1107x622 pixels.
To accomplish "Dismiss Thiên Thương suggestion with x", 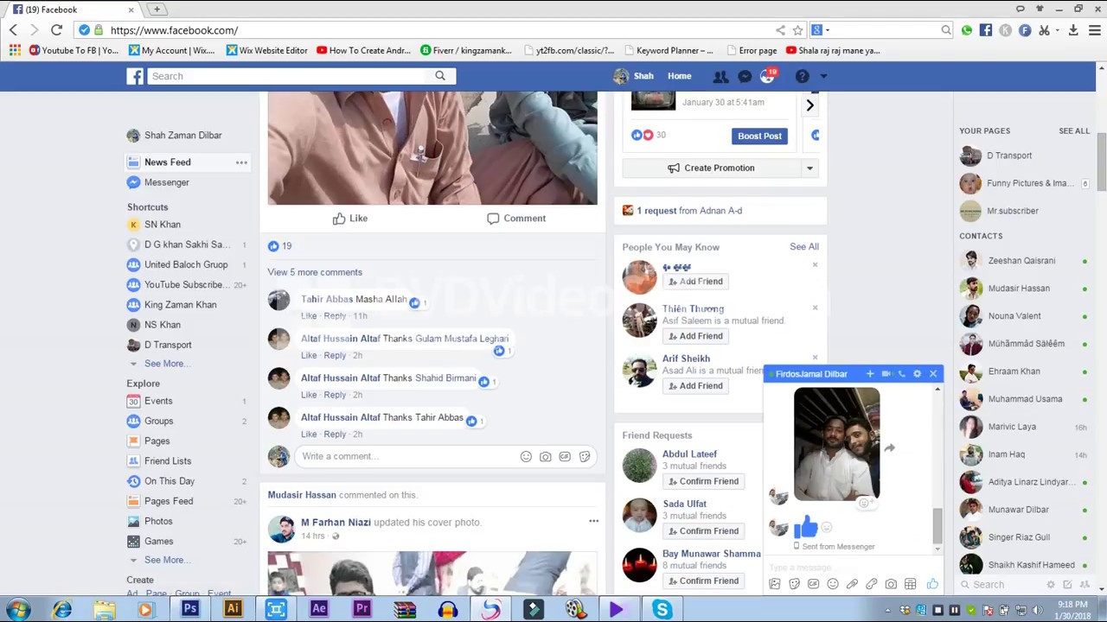I will pos(815,308).
